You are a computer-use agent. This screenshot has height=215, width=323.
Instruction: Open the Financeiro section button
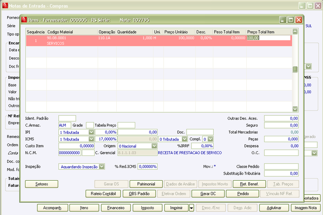[116, 208]
